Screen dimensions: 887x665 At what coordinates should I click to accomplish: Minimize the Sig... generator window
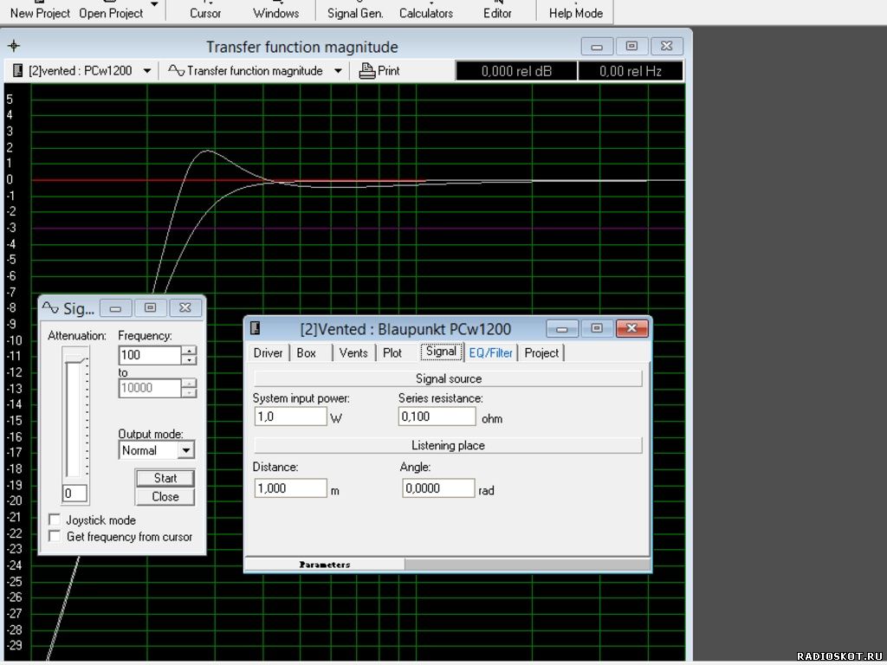[x=115, y=307]
